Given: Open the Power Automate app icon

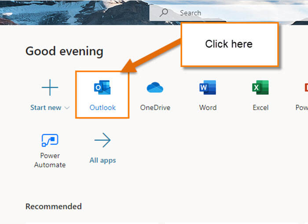Looking at the screenshot, I should pyautogui.click(x=50, y=140).
